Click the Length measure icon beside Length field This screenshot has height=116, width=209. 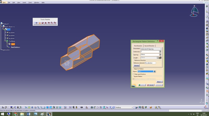pos(160,58)
